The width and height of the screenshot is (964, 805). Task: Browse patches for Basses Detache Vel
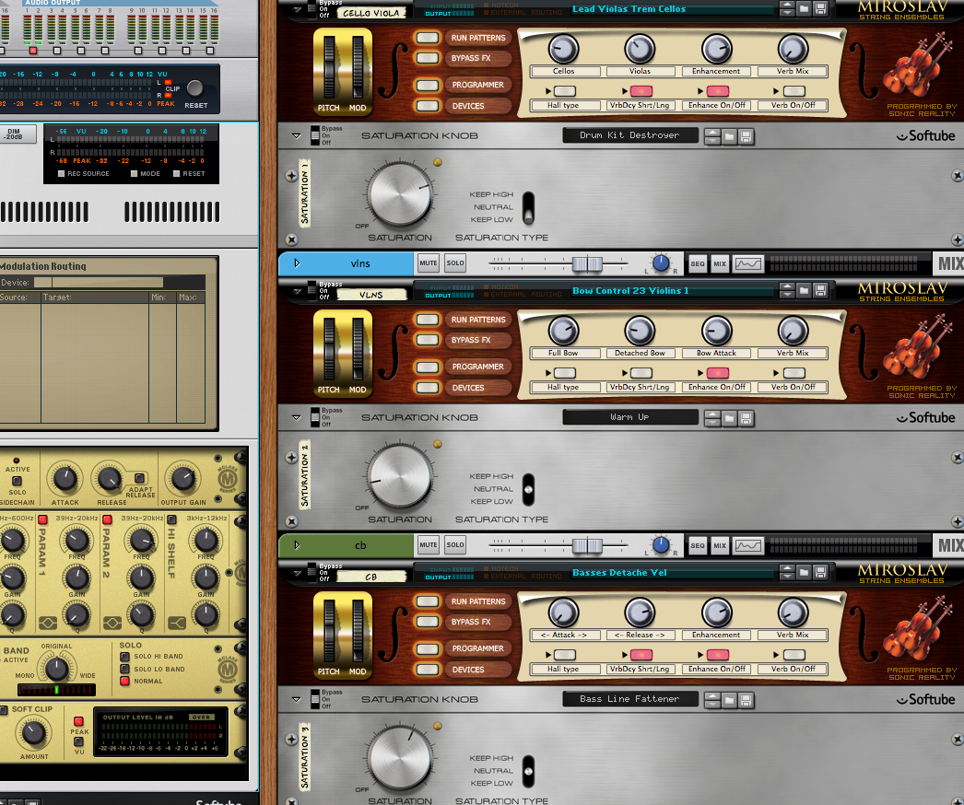[x=804, y=573]
